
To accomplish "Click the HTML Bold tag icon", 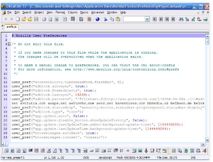I will [12, 151].
